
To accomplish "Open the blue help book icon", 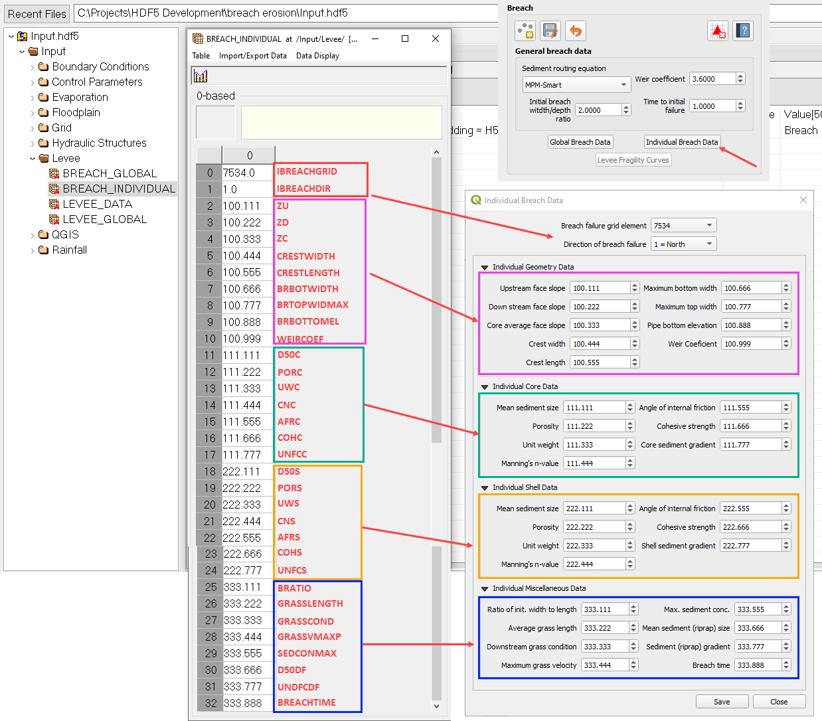I will pyautogui.click(x=744, y=31).
